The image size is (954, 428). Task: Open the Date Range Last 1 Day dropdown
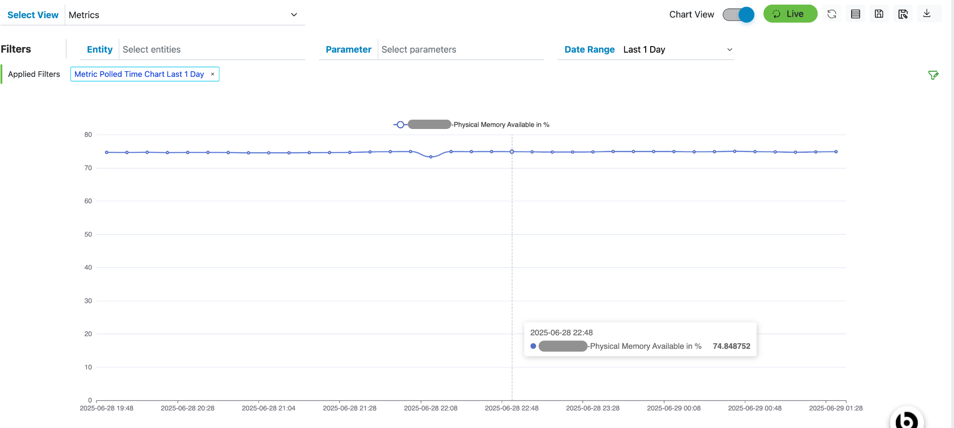(729, 49)
